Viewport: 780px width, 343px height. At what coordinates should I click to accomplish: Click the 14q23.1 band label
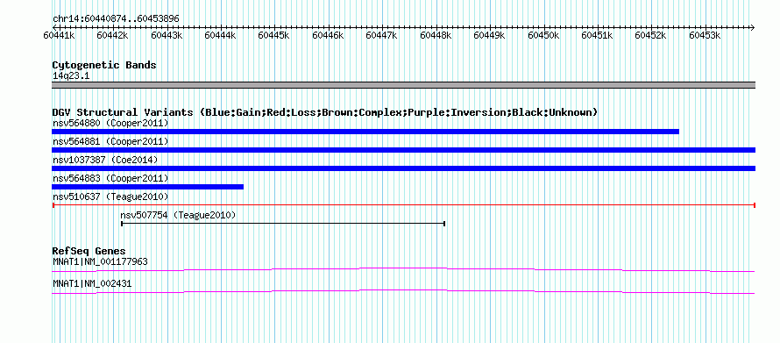[x=71, y=76]
